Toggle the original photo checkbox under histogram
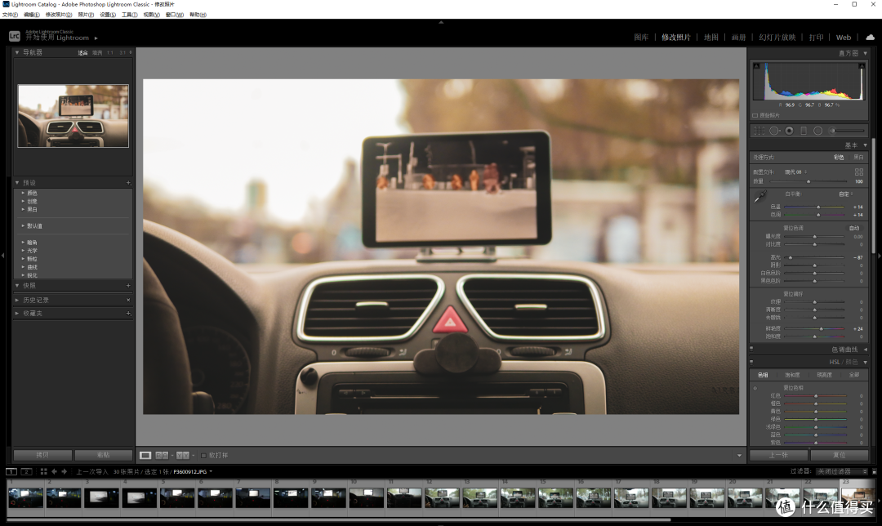Viewport: 882px width, 526px height. pos(755,115)
